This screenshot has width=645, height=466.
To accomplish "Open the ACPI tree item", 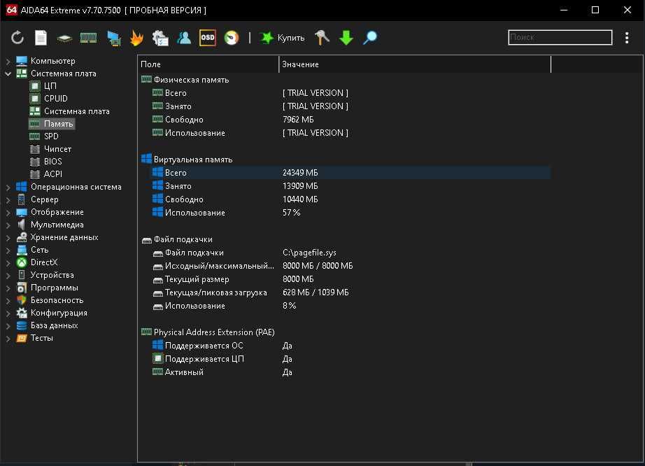I will point(52,174).
